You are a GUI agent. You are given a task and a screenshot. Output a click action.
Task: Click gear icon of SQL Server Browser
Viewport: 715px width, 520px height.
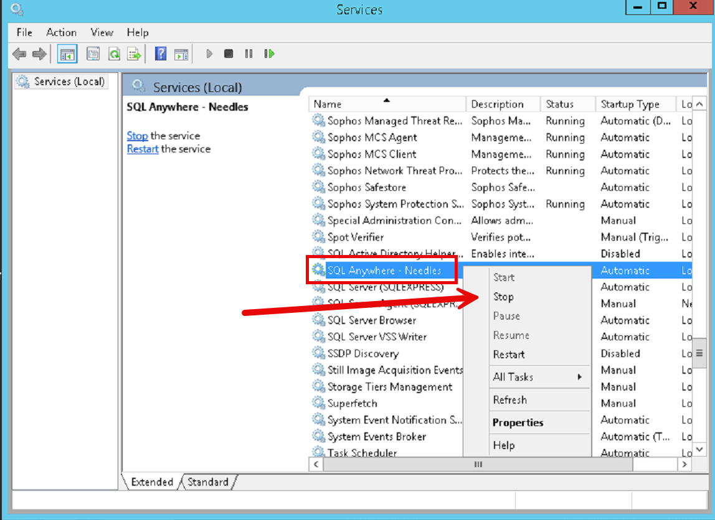pyautogui.click(x=318, y=320)
